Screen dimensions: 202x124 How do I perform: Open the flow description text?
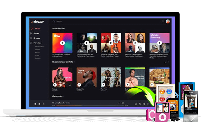[61, 55]
